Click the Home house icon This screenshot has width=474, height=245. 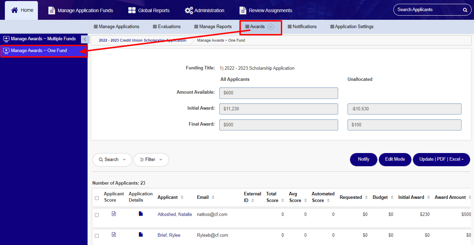pos(14,10)
